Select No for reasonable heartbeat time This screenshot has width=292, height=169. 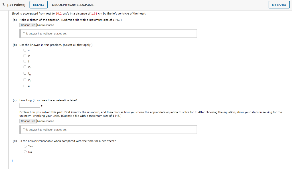(25, 152)
